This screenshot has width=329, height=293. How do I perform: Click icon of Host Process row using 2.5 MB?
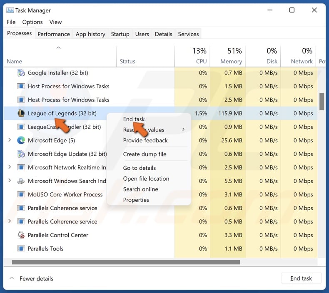21,100
